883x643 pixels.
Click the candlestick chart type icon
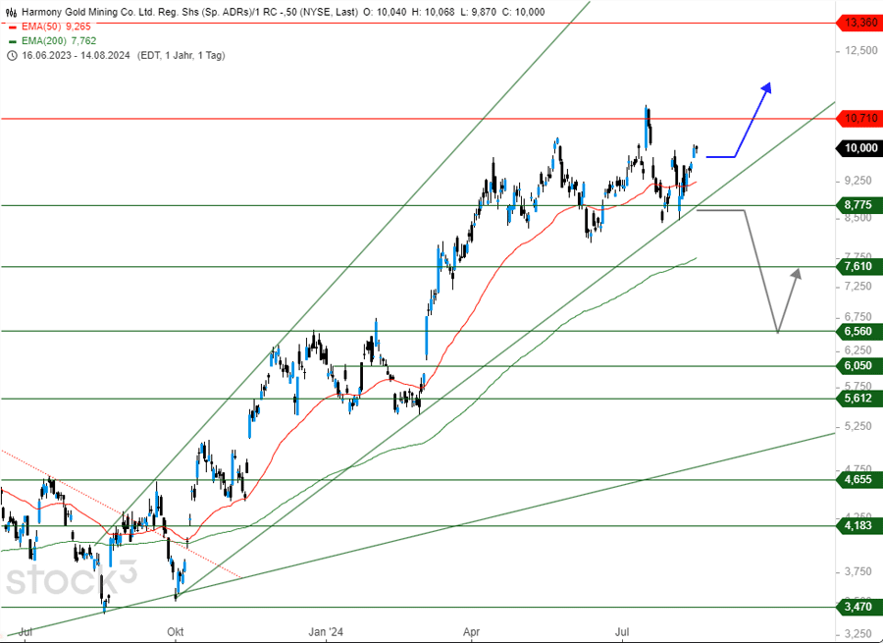tap(11, 12)
